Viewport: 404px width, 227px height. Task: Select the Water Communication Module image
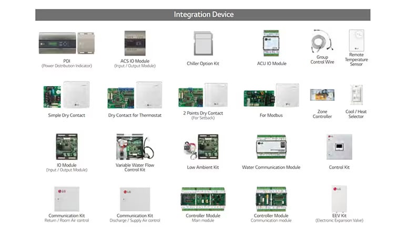271,147
